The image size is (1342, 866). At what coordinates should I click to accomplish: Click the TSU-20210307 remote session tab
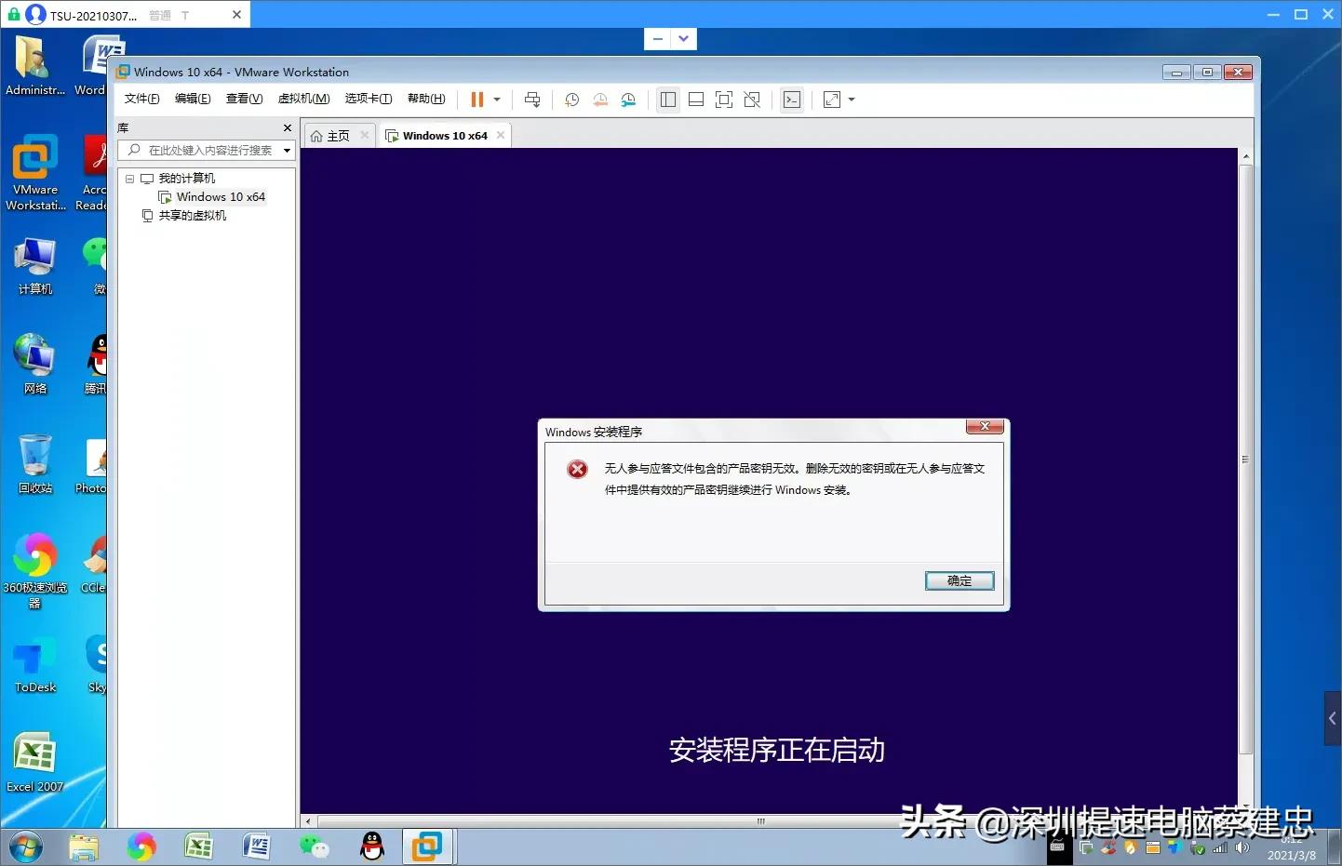pyautogui.click(x=125, y=15)
